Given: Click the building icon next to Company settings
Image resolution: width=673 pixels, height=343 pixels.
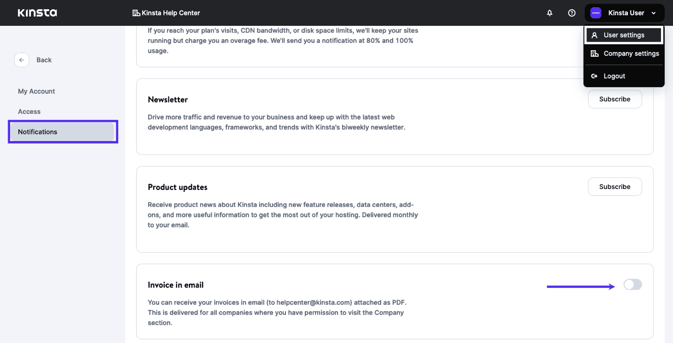Looking at the screenshot, I should click(594, 53).
